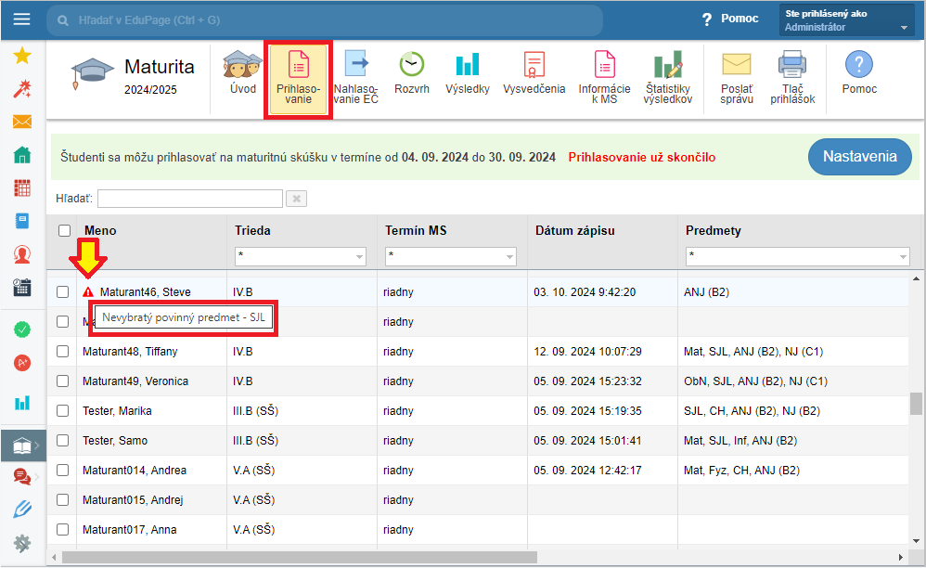The height and width of the screenshot is (568, 926).
Task: Click the hamburger menu icon
Action: click(x=22, y=19)
